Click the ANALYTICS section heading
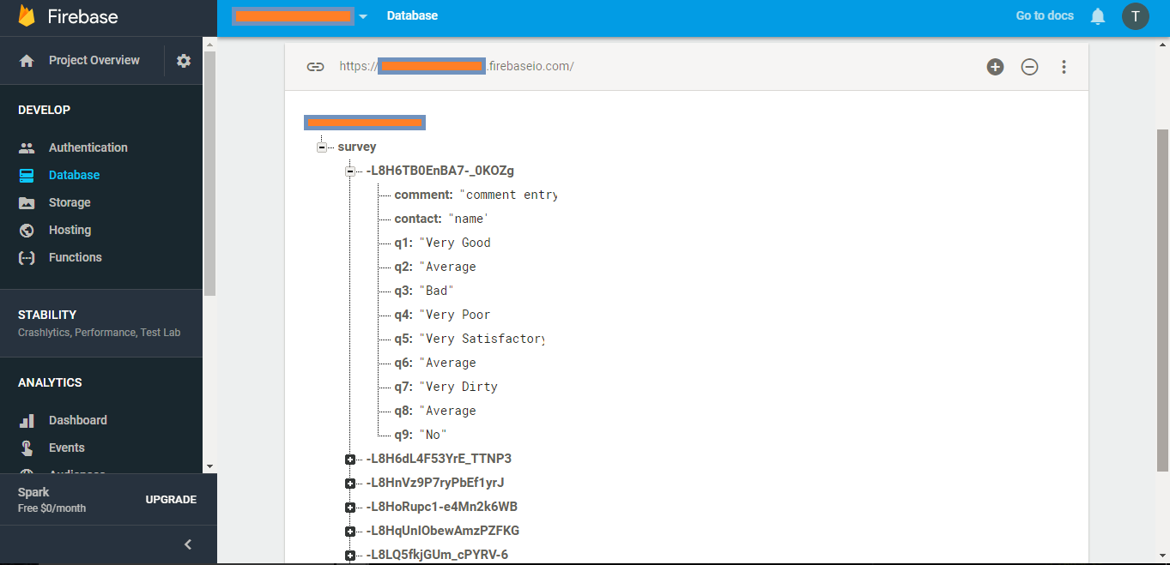This screenshot has height=565, width=1170. click(50, 382)
